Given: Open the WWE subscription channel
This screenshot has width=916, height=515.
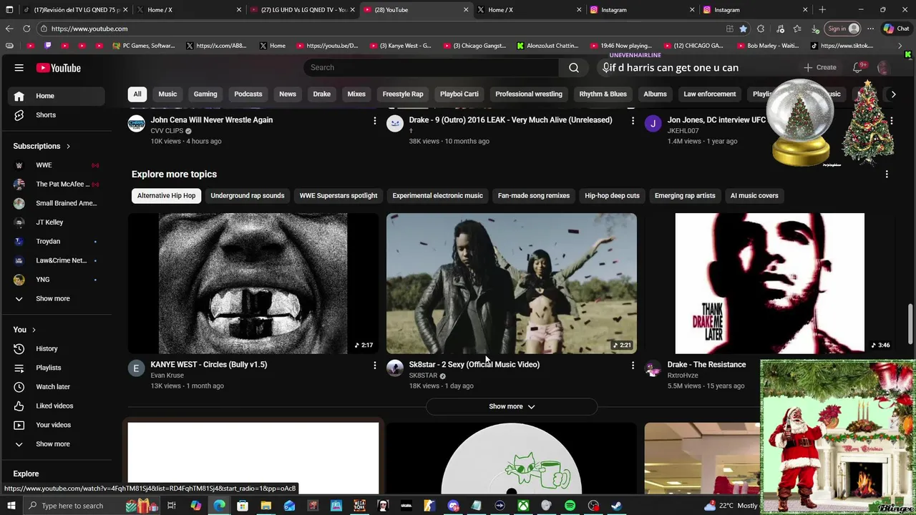Looking at the screenshot, I should click(x=54, y=165).
